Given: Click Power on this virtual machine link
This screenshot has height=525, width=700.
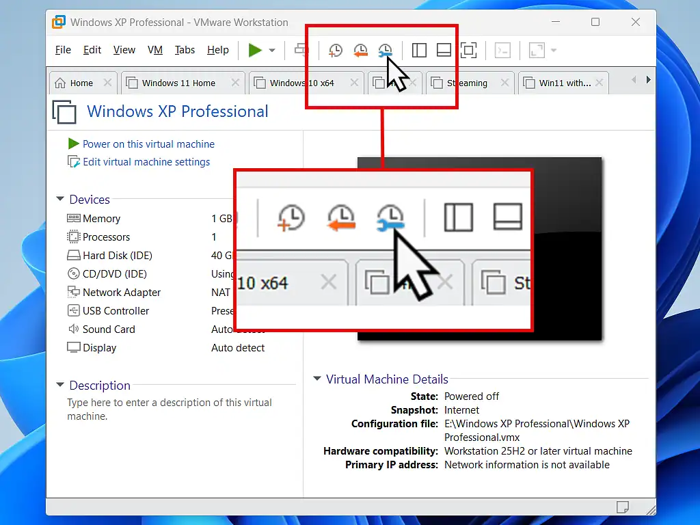Looking at the screenshot, I should [148, 144].
